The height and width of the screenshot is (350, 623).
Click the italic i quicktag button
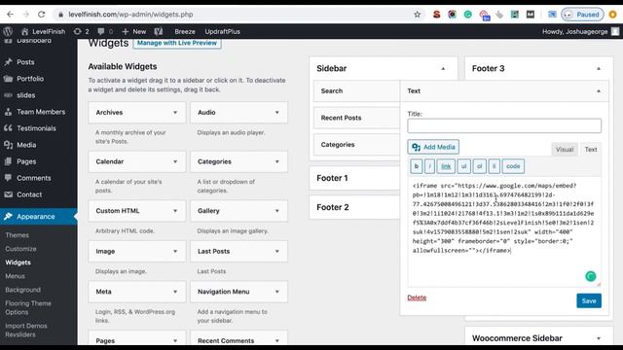tap(429, 166)
